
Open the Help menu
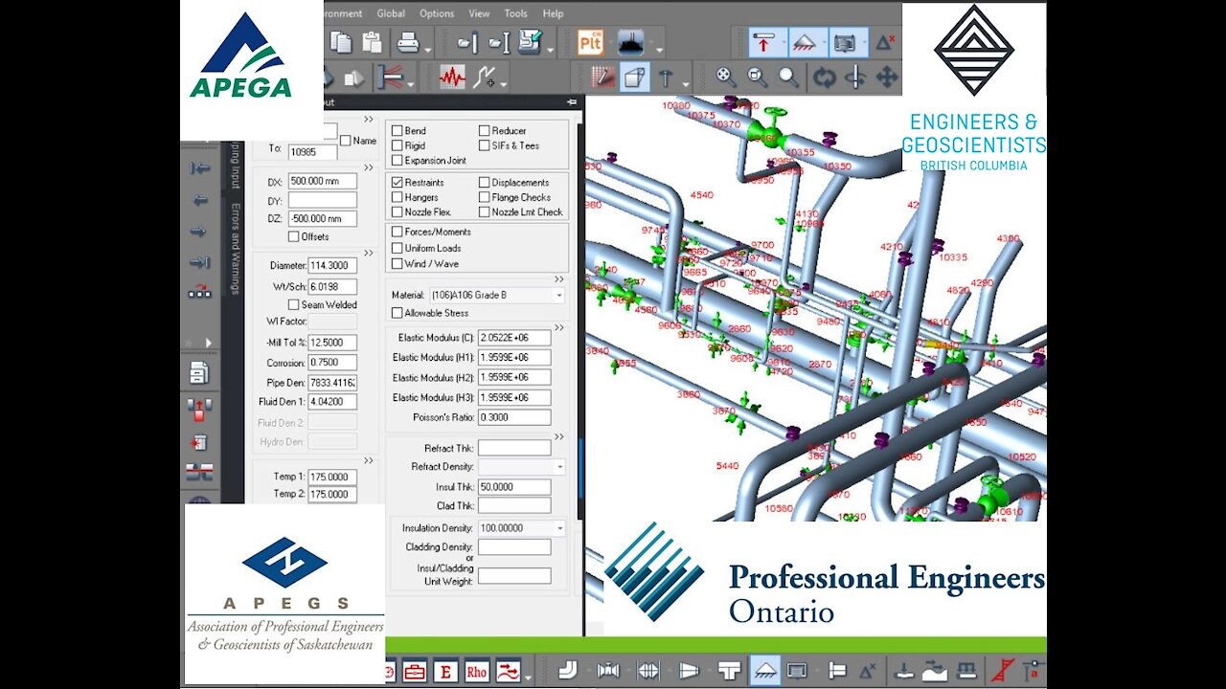click(553, 13)
